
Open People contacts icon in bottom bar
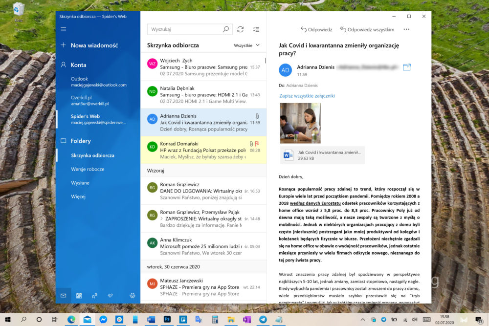pyautogui.click(x=94, y=296)
